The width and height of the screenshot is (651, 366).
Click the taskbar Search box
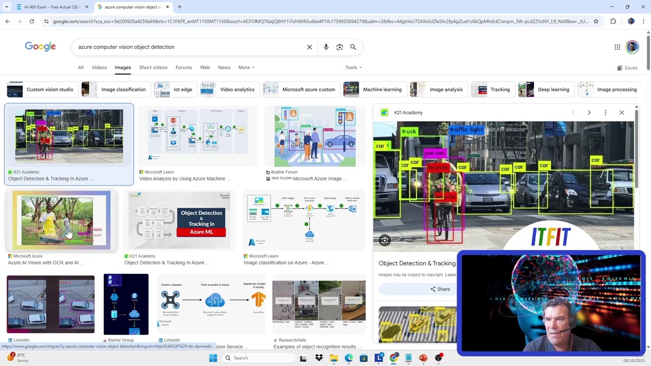(x=258, y=358)
